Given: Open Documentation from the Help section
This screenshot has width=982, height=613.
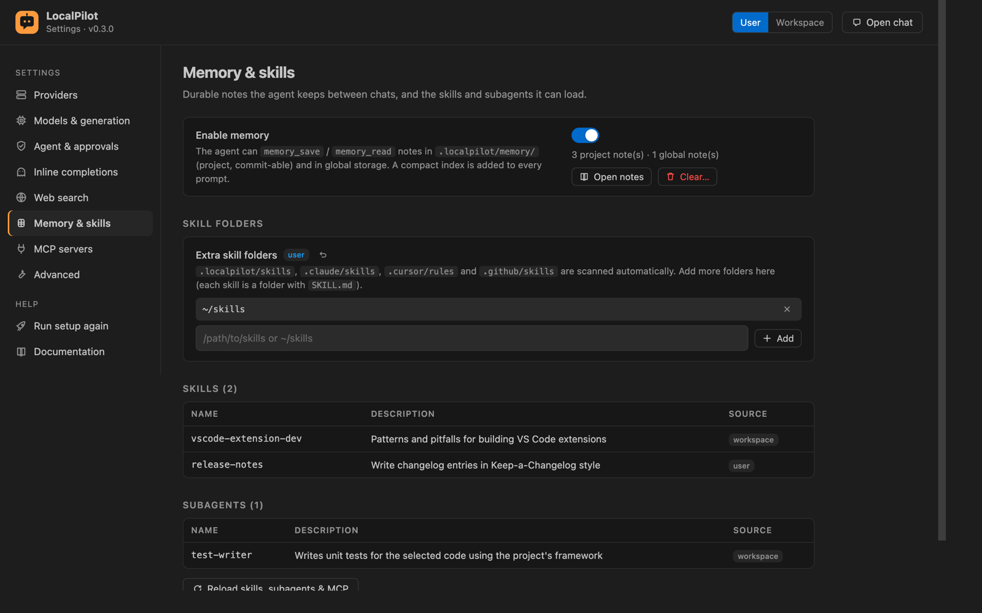Looking at the screenshot, I should [x=80, y=352].
